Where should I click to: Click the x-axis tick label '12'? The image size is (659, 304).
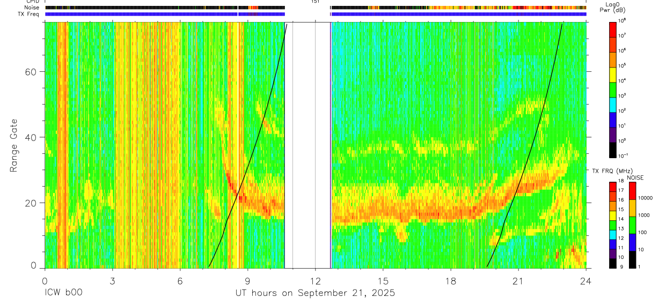click(x=315, y=280)
